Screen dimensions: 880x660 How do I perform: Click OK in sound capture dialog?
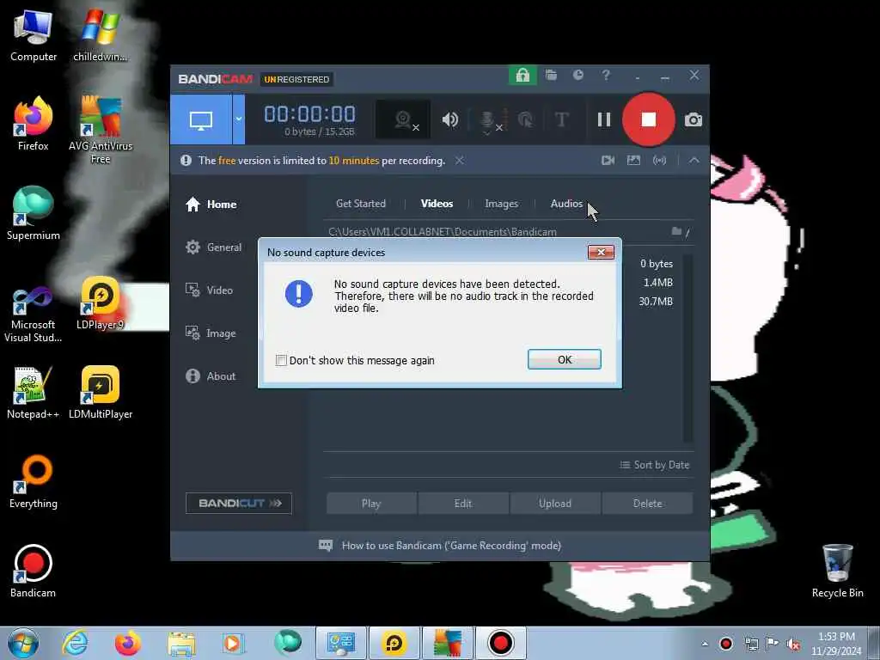pyautogui.click(x=564, y=360)
